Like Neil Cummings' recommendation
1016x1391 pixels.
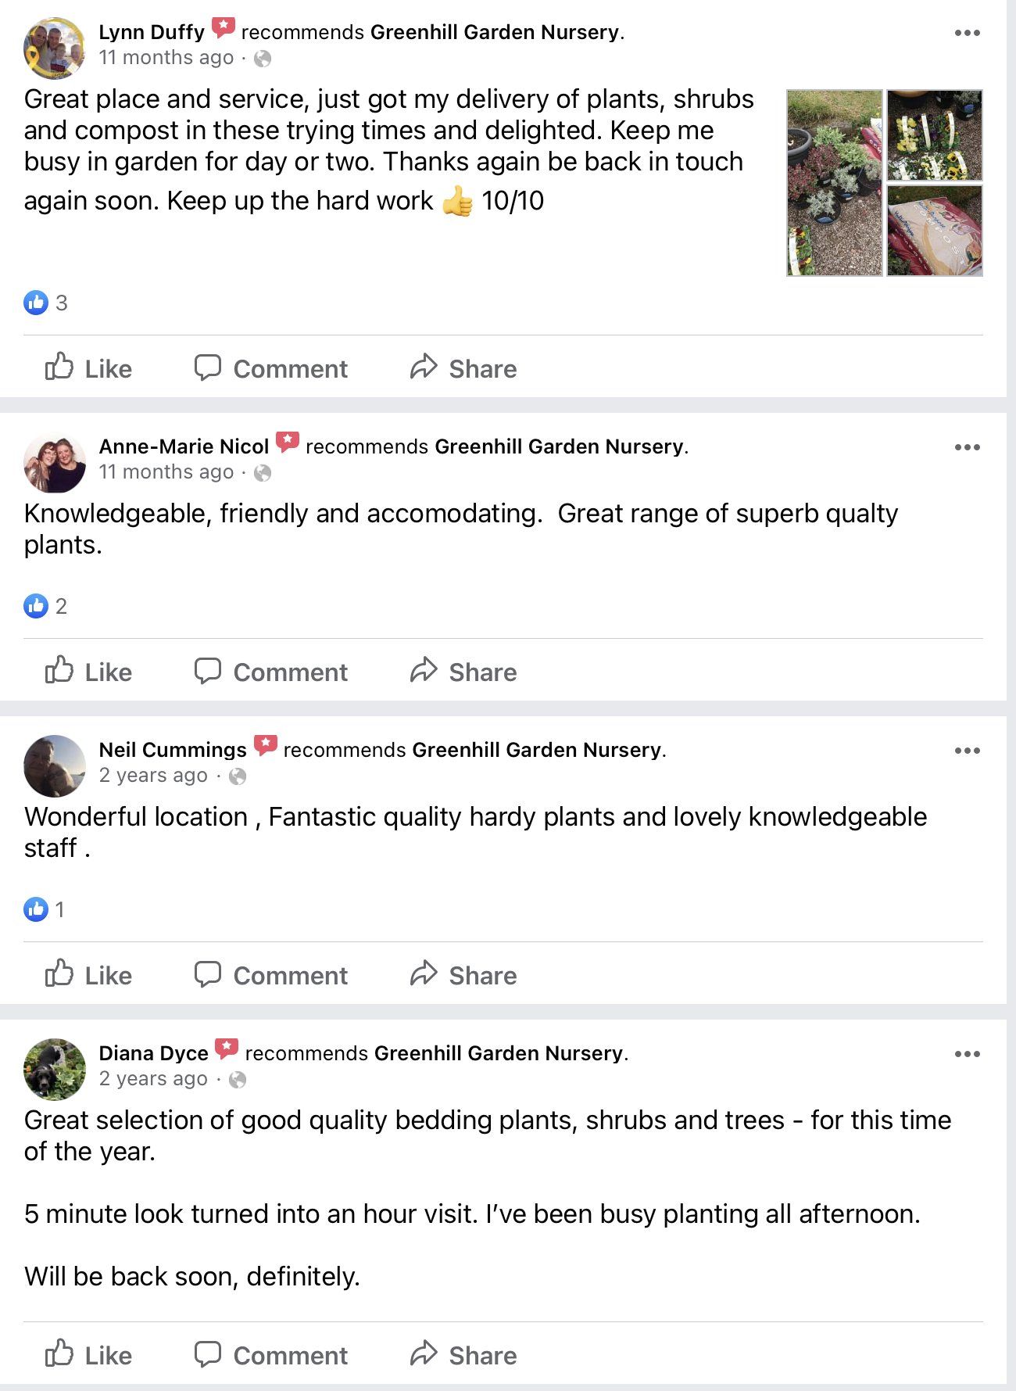tap(88, 975)
